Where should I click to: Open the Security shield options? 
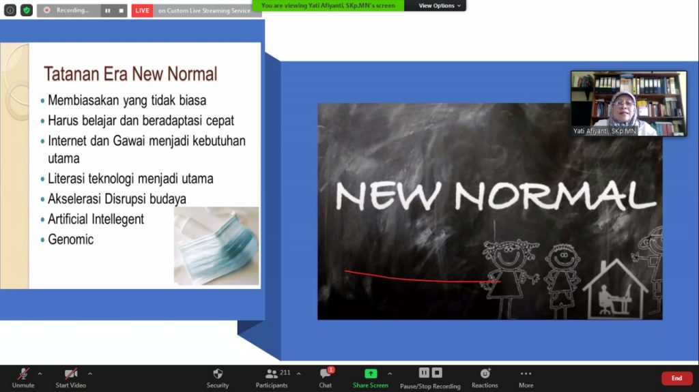218,376
